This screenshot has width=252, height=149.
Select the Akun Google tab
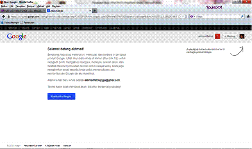(x=69, y=11)
